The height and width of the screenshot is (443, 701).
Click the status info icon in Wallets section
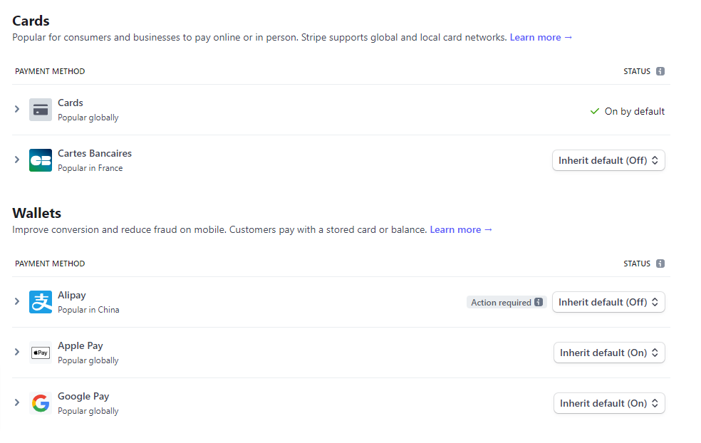point(660,264)
